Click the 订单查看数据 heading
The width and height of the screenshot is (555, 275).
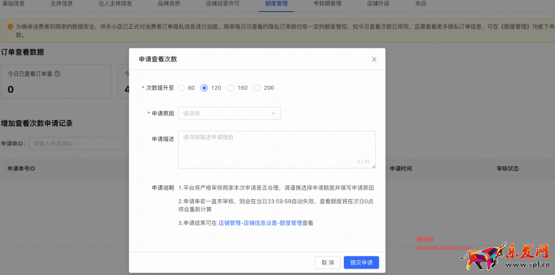pos(23,52)
